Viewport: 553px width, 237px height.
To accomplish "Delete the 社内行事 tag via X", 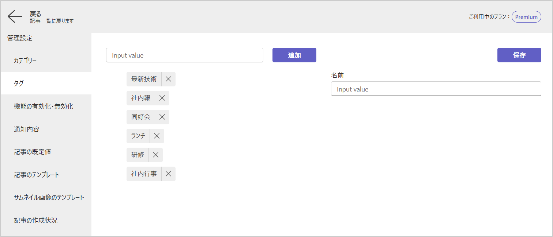I will (x=168, y=174).
